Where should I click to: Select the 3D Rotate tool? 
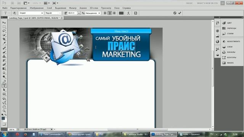tap(4, 99)
